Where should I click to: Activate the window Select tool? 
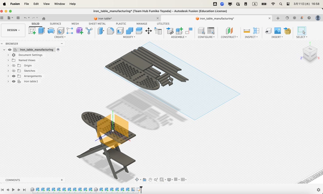pyautogui.click(x=301, y=31)
